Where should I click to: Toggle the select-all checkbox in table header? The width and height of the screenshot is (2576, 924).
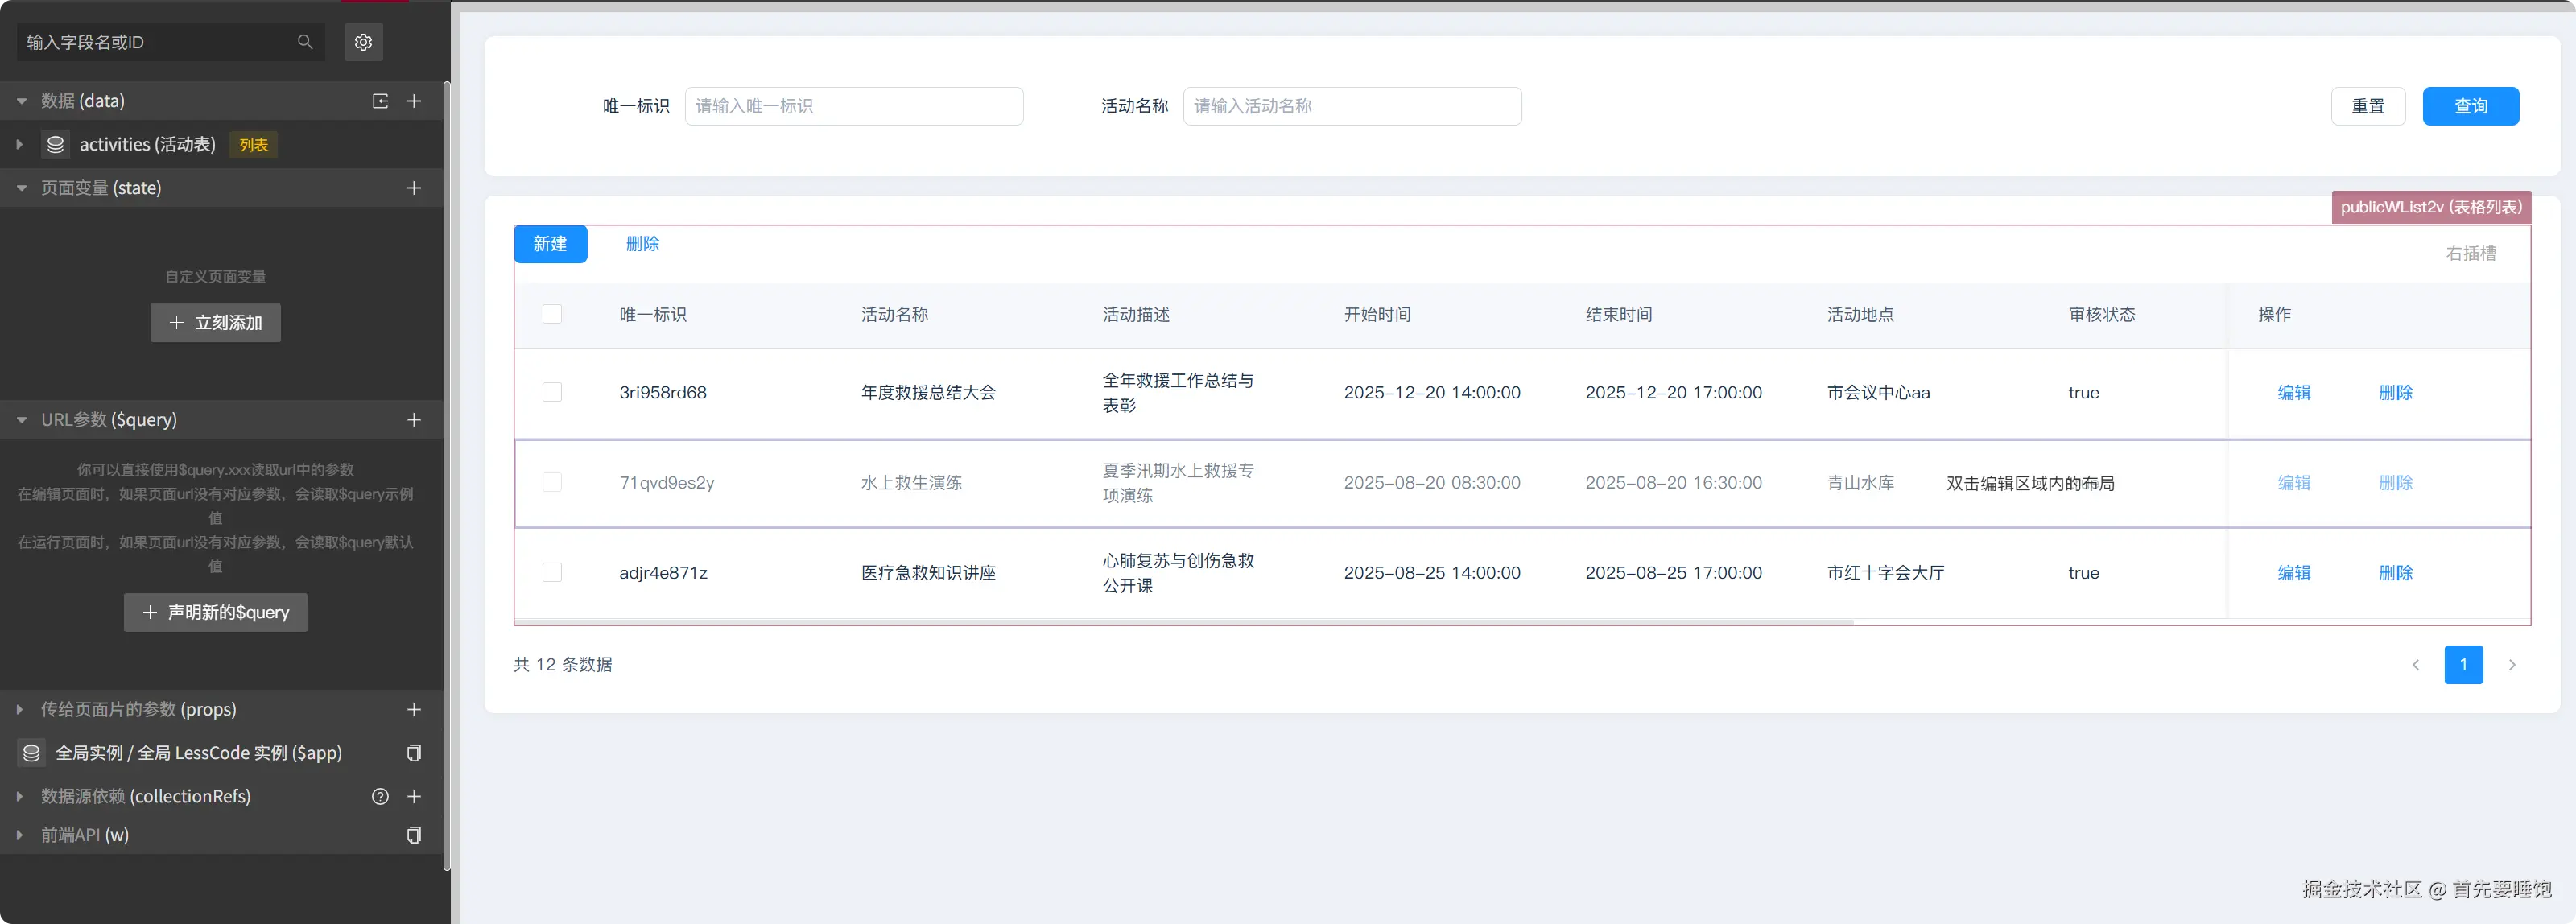click(x=552, y=314)
